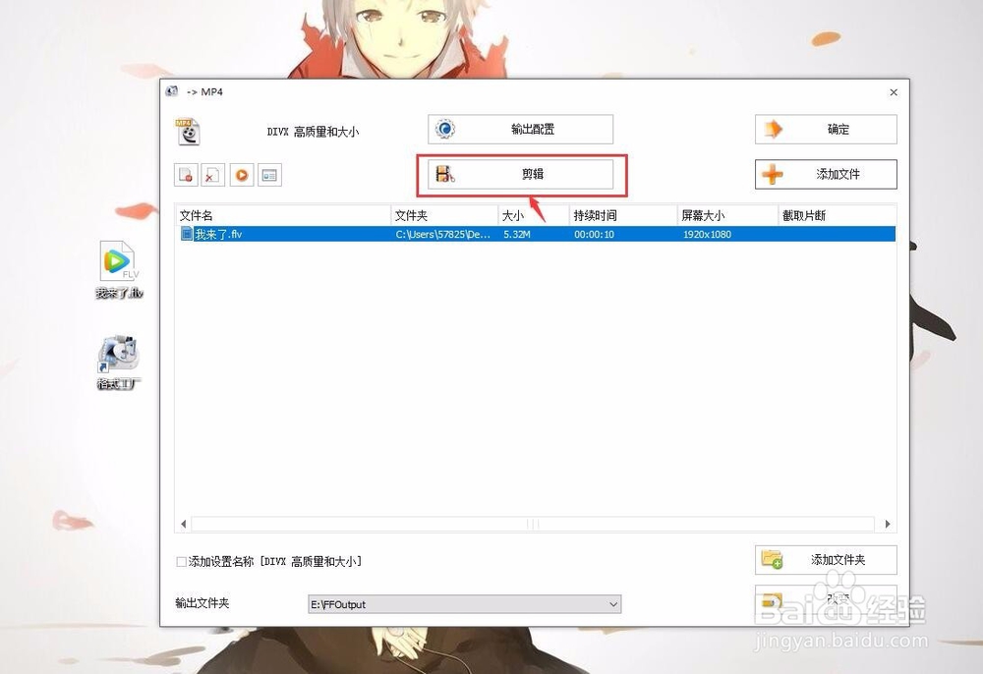This screenshot has height=674, width=983.
Task: Click the horizontal scrollbar right arrow
Action: 888,524
